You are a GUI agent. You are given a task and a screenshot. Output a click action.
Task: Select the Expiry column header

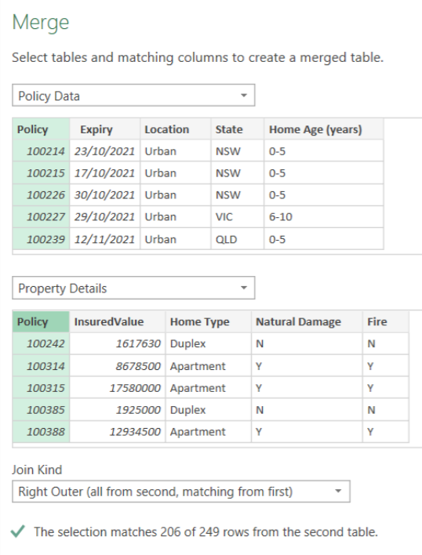click(105, 129)
